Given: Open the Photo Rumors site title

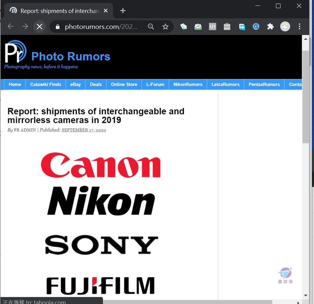Looking at the screenshot, I should [71, 56].
